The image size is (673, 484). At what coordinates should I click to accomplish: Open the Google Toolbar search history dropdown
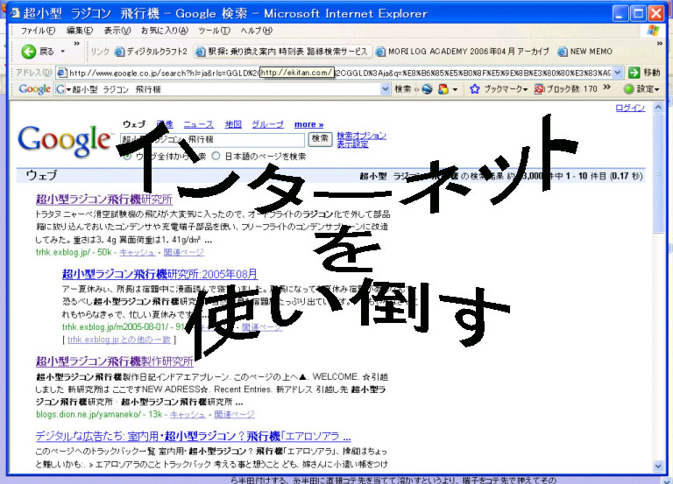[386, 89]
